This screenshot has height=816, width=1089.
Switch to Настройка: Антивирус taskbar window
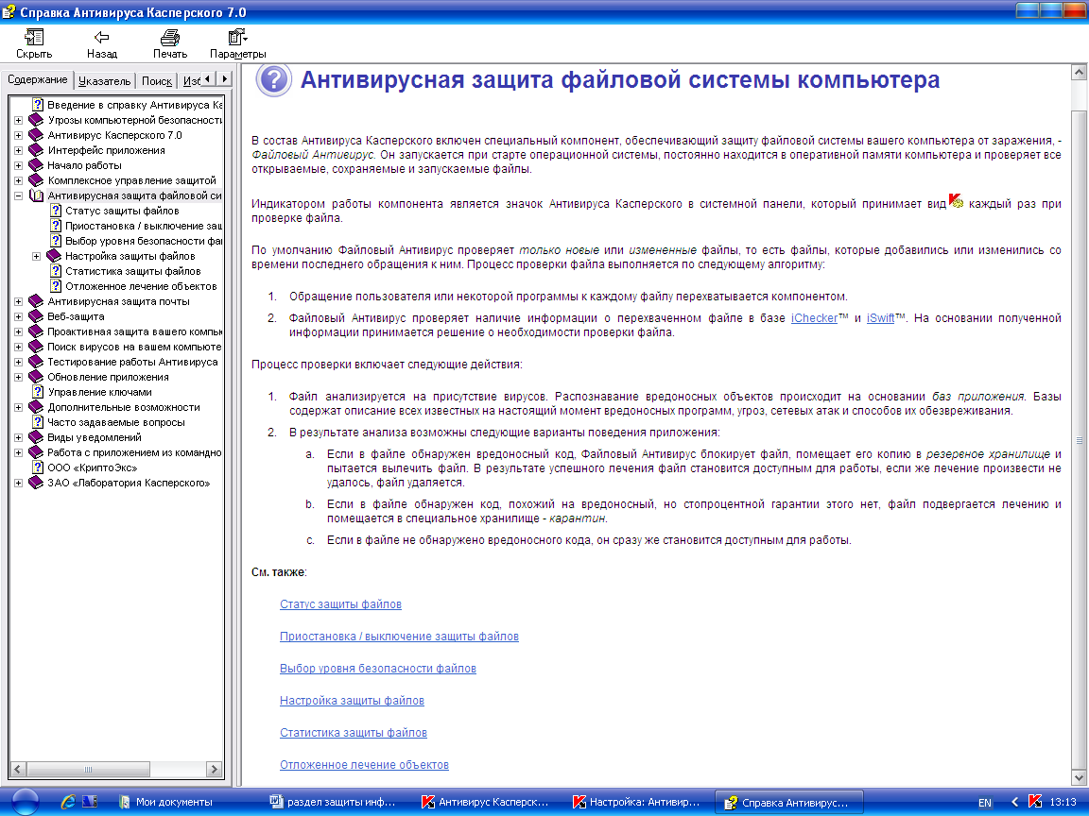(x=636, y=802)
